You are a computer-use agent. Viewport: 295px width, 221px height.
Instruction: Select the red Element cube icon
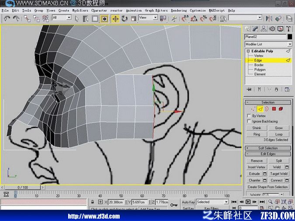281,109
